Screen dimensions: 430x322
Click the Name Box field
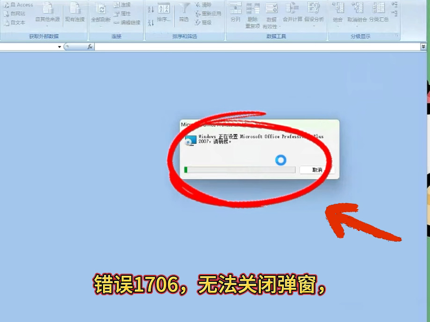[29, 47]
